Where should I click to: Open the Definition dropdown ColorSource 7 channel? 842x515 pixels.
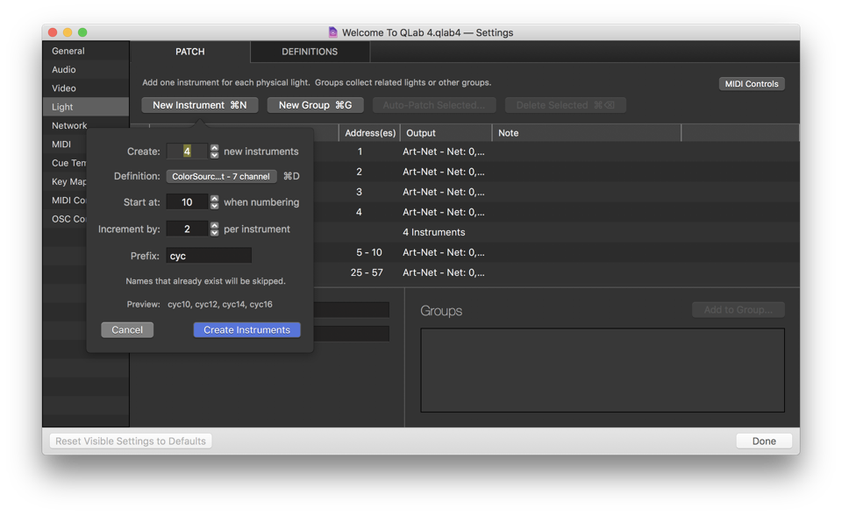221,176
